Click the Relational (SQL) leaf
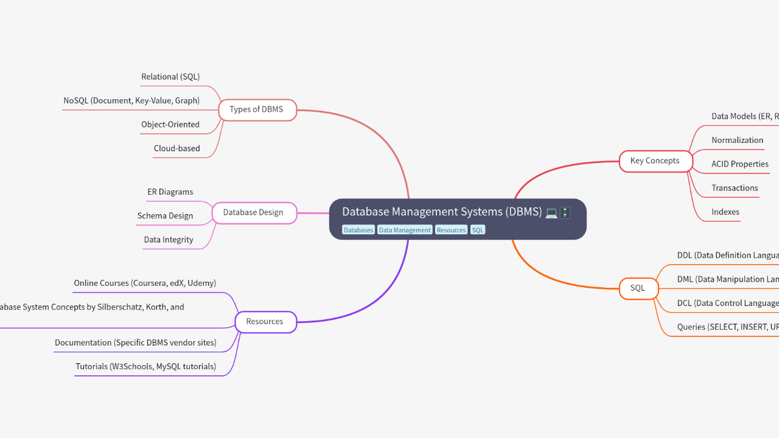 coord(170,77)
